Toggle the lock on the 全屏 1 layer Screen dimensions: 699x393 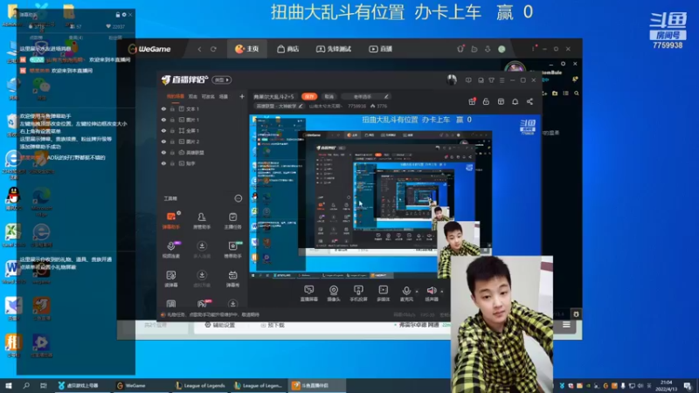[x=172, y=130]
